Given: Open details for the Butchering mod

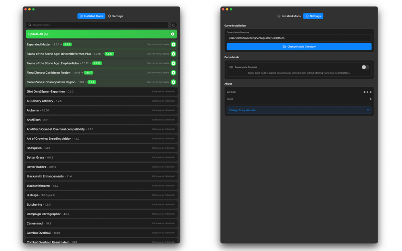Looking at the screenshot, I should click(101, 204).
